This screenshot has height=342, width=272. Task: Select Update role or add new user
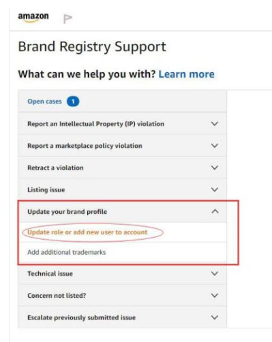pyautogui.click(x=87, y=232)
